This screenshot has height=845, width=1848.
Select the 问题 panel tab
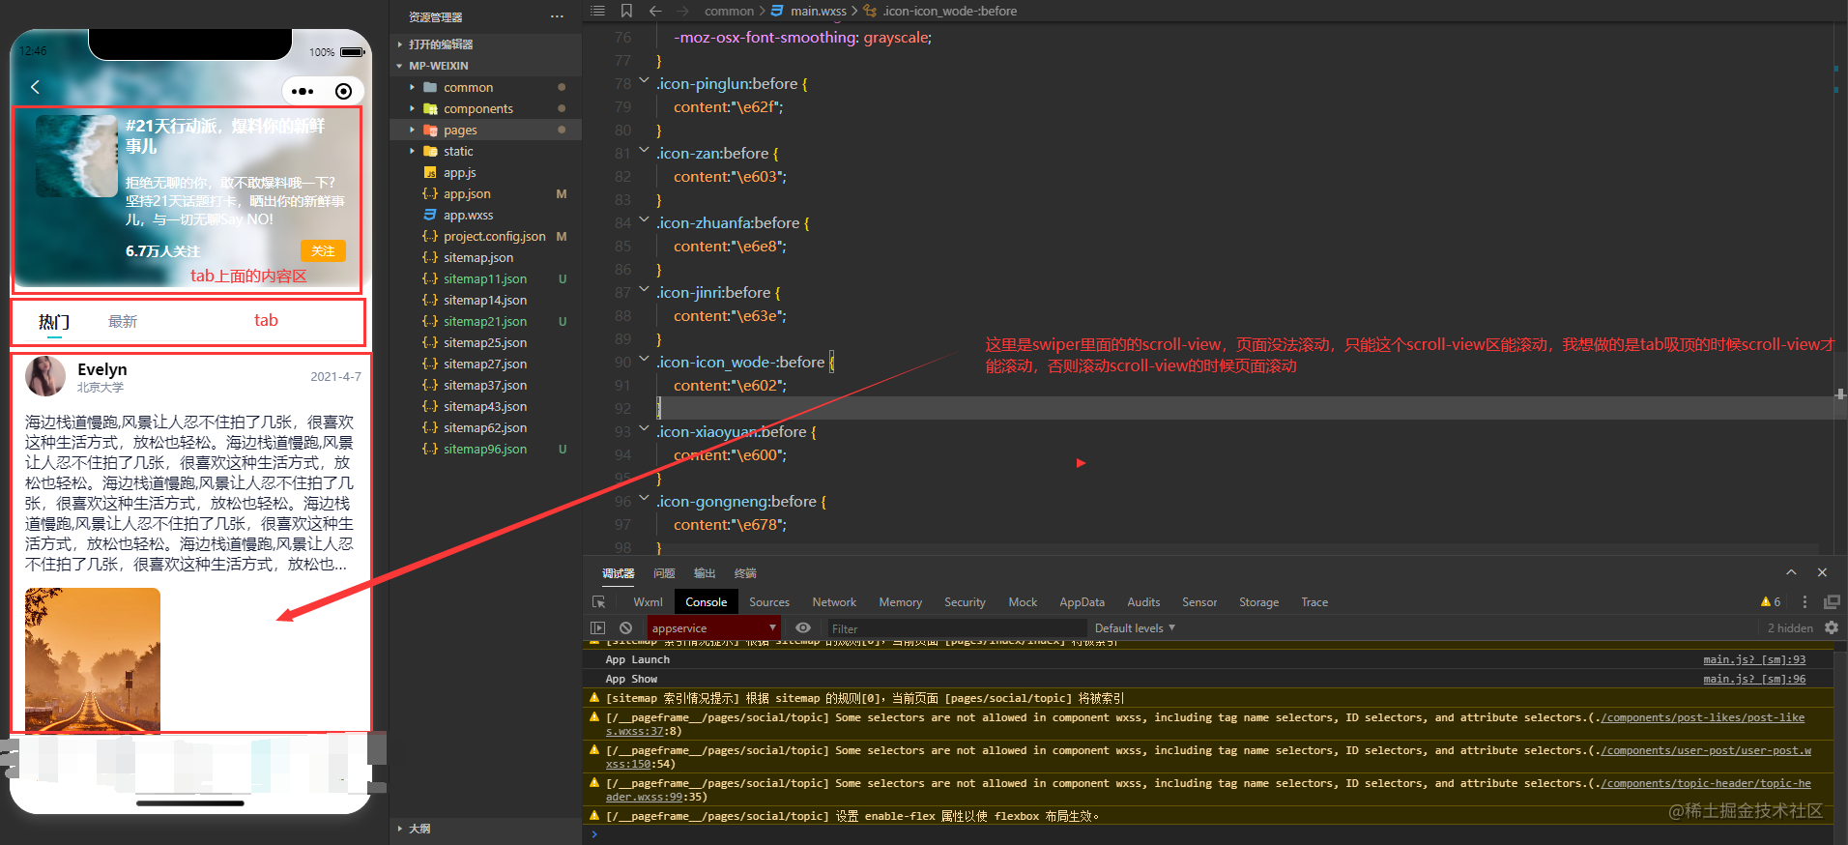(x=664, y=573)
